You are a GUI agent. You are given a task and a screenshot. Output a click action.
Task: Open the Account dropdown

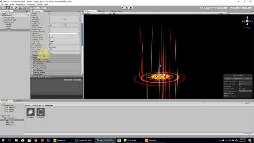[x=222, y=8]
